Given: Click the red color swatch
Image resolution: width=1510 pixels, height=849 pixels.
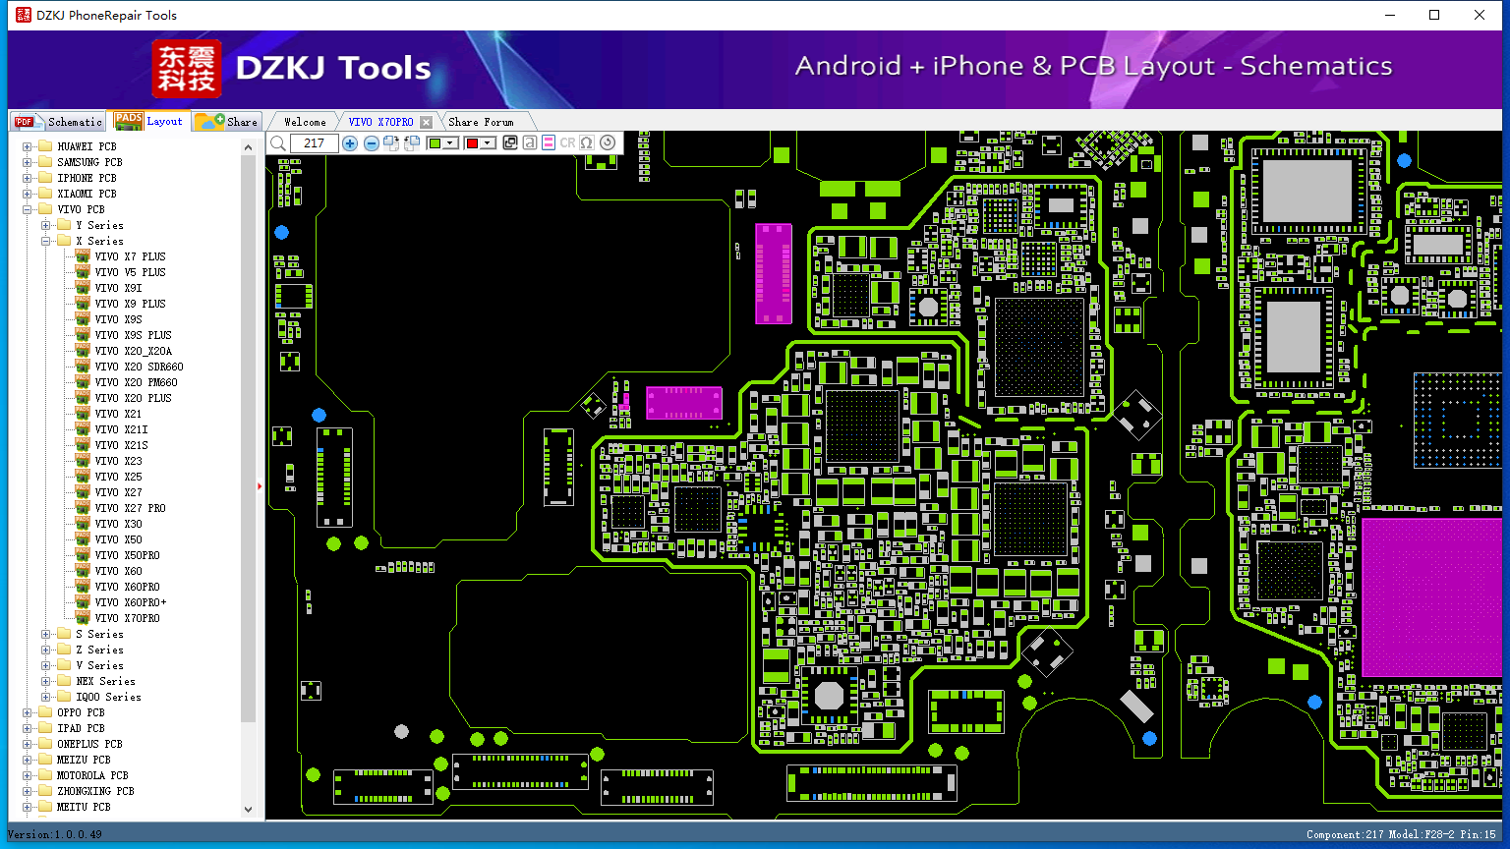Looking at the screenshot, I should tap(472, 143).
